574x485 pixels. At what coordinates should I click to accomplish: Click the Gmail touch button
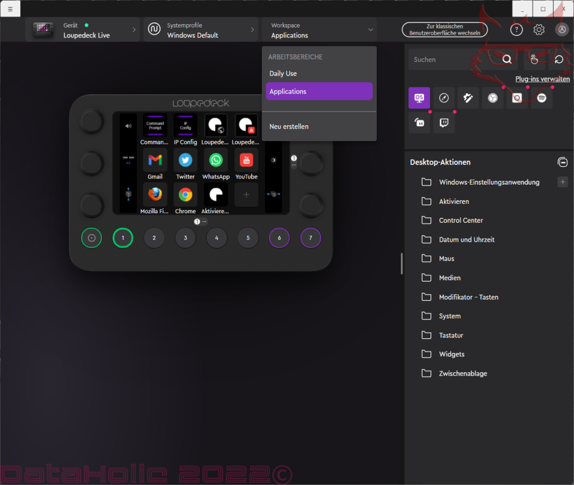[155, 160]
